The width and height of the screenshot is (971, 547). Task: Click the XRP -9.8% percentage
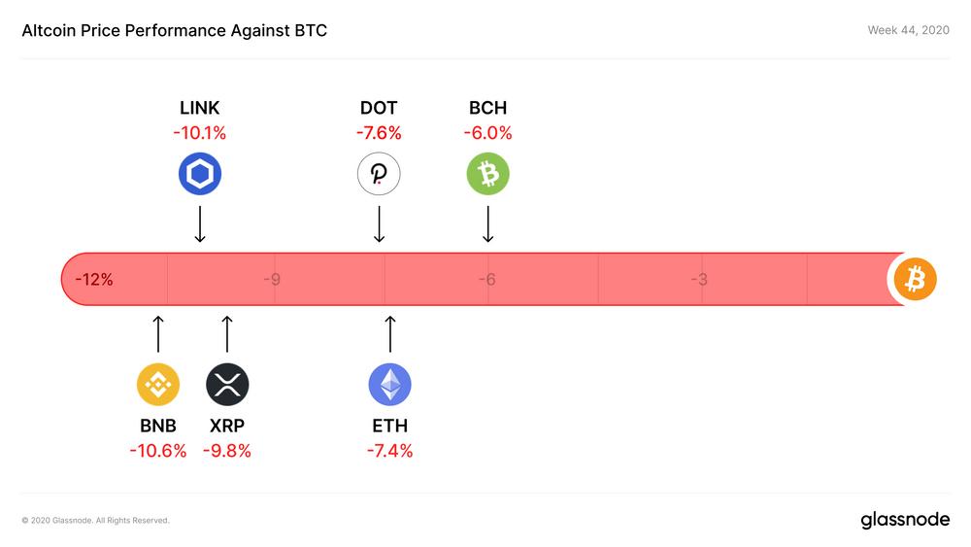[227, 451]
